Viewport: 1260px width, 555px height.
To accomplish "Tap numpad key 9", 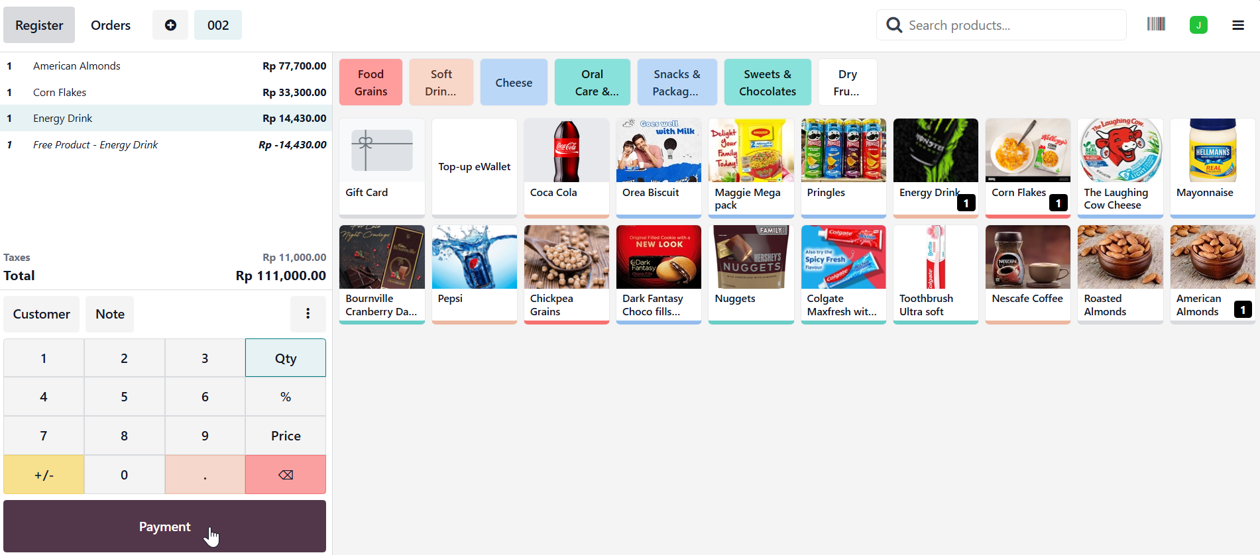I will coord(205,435).
